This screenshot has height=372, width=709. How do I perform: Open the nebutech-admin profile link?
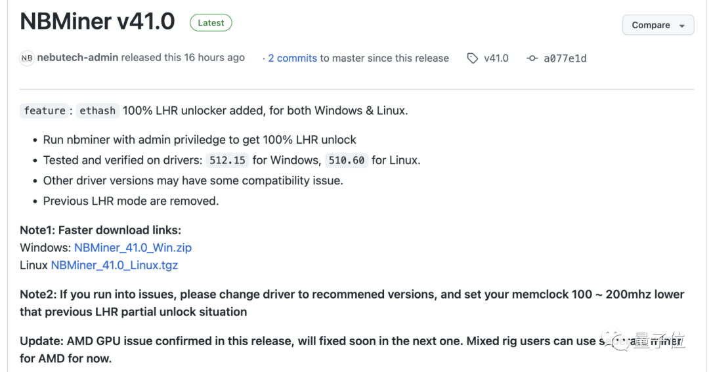(x=77, y=58)
